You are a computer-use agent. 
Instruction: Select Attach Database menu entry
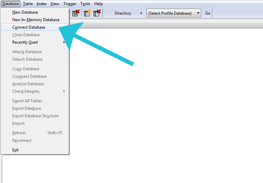click(35, 52)
